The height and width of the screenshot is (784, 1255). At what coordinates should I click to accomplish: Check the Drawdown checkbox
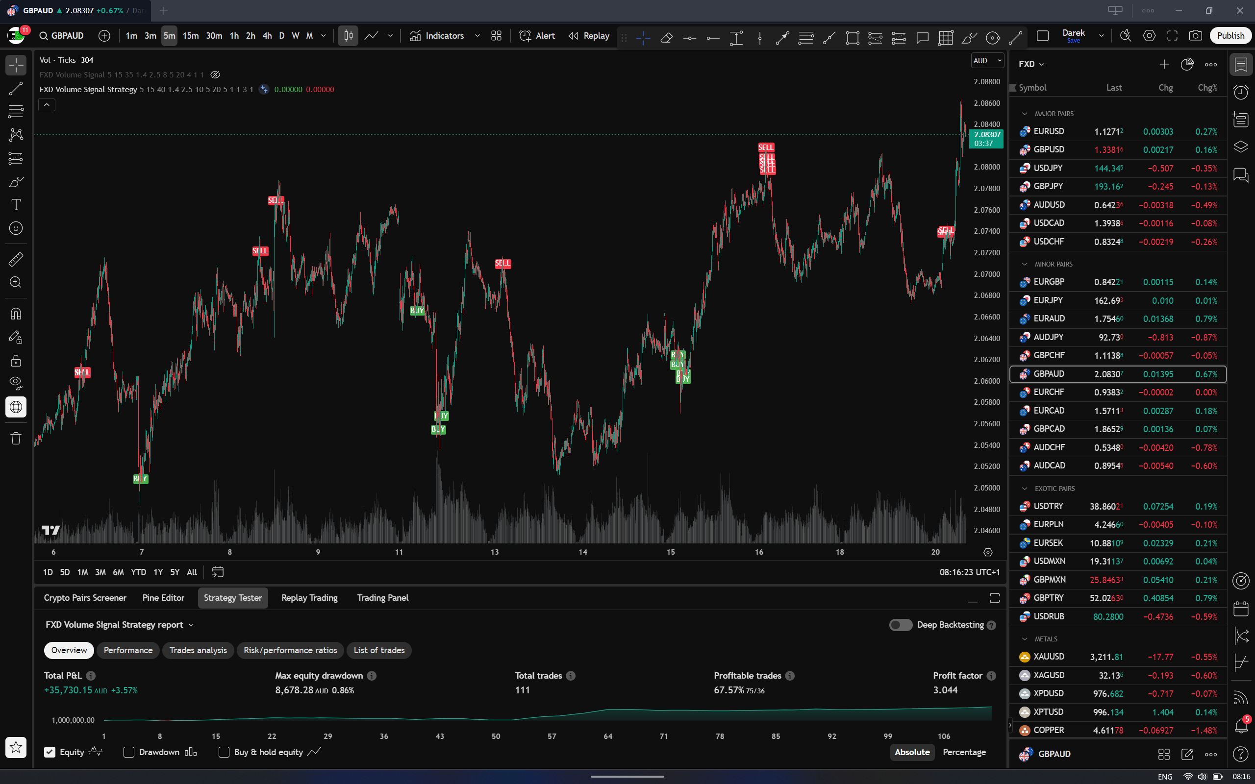(x=128, y=752)
